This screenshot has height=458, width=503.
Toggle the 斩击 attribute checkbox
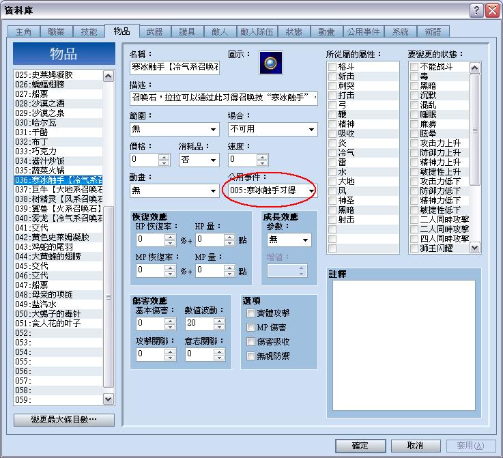[332, 76]
